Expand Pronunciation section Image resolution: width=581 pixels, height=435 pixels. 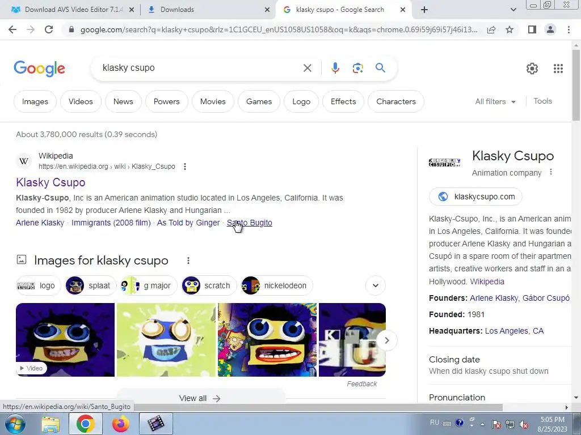(500, 397)
